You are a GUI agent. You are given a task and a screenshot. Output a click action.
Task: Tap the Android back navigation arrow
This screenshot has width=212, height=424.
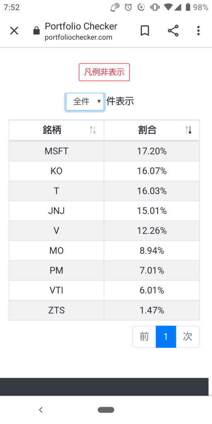41,410
